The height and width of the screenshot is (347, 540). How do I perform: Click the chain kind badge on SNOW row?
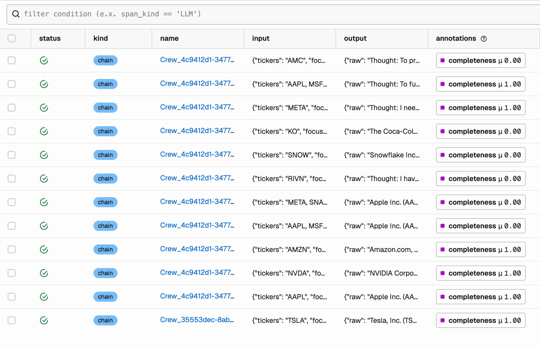[105, 155]
